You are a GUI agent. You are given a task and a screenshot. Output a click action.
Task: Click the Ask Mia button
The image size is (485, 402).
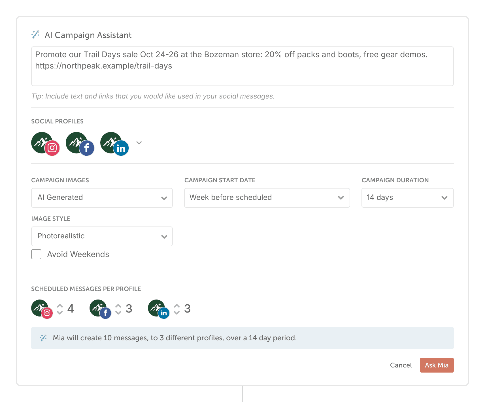[x=437, y=365]
